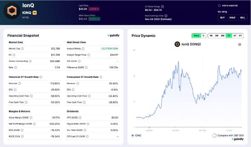
Task: Click the Net Profit Margin value -525.25%
Action: click(x=54, y=124)
